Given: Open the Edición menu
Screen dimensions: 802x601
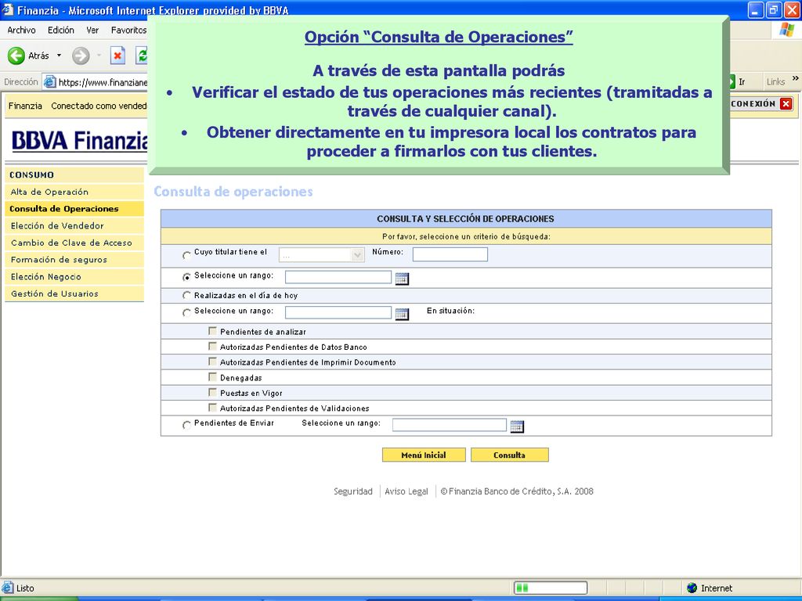Looking at the screenshot, I should (x=61, y=31).
